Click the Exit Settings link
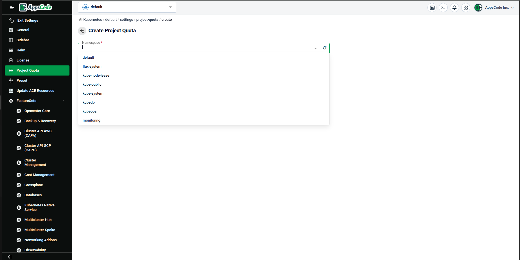This screenshot has width=520, height=260. [28, 20]
